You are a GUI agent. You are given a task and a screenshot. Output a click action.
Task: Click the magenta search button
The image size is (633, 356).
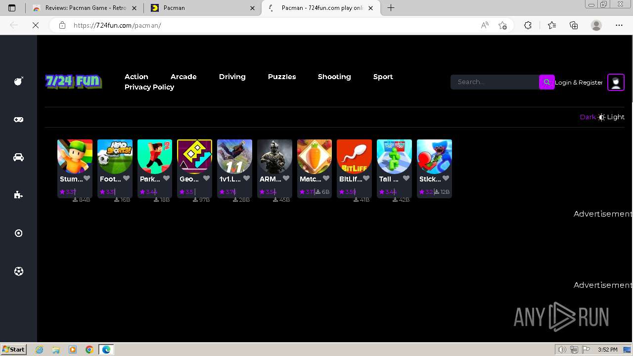tap(546, 82)
